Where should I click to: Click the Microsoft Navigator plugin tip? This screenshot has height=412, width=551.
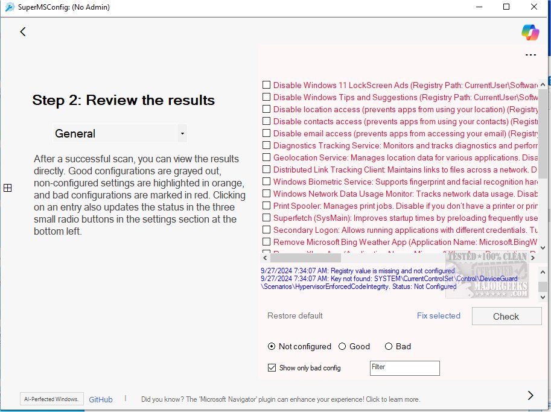[x=281, y=399]
